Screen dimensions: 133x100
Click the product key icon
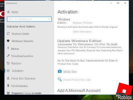pyautogui.click(x=60, y=79)
